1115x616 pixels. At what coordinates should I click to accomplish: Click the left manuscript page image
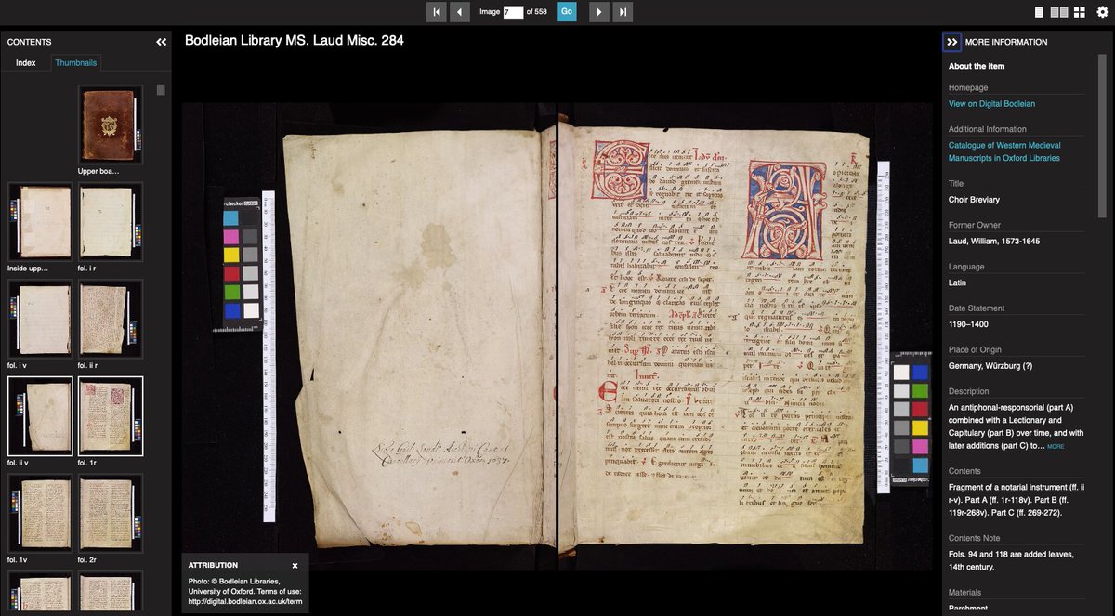[418, 341]
